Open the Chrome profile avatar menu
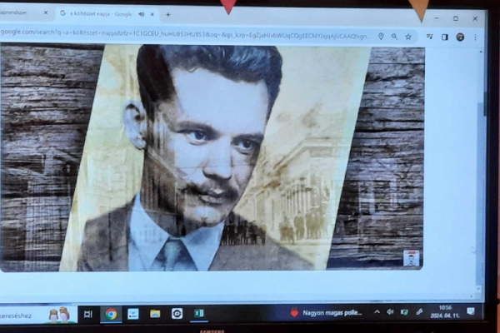Image resolution: width=500 pixels, height=333 pixels. pyautogui.click(x=460, y=37)
